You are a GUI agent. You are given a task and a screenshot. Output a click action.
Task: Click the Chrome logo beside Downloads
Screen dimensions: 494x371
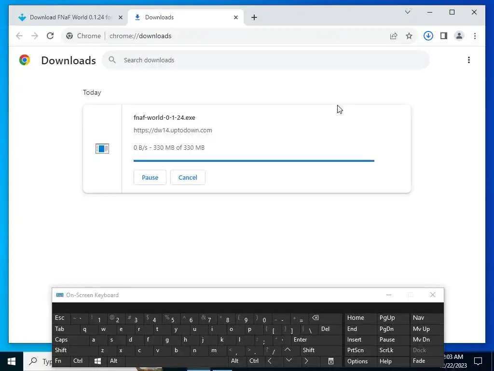(24, 60)
